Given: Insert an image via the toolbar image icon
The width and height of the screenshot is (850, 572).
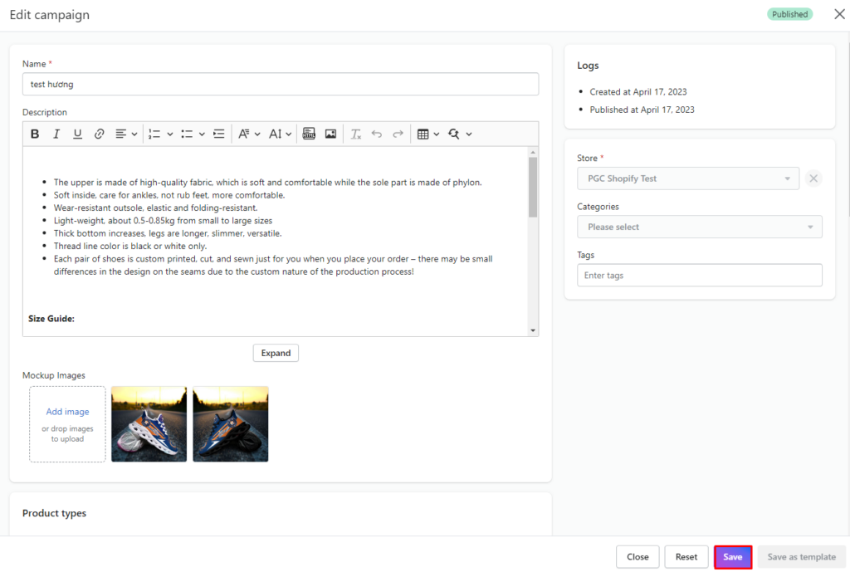Looking at the screenshot, I should [x=330, y=134].
